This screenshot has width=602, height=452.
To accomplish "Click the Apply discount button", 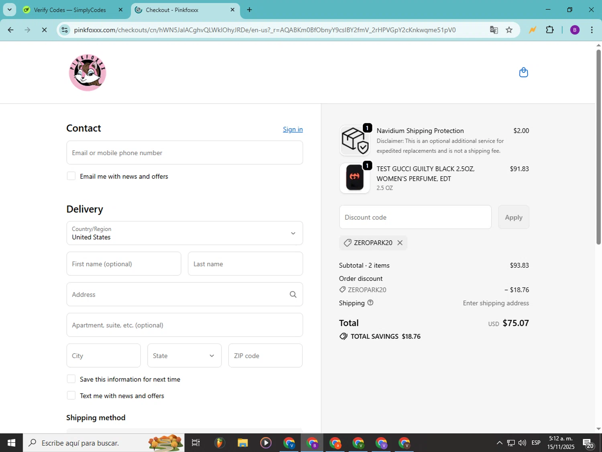I will point(514,217).
